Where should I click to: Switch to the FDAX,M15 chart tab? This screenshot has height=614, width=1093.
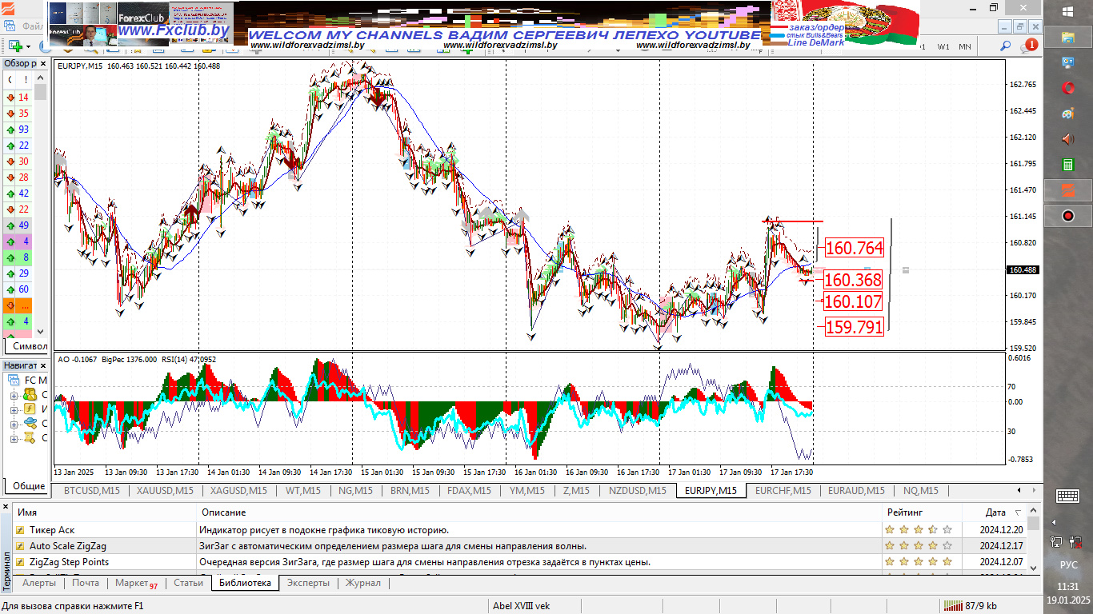point(469,491)
